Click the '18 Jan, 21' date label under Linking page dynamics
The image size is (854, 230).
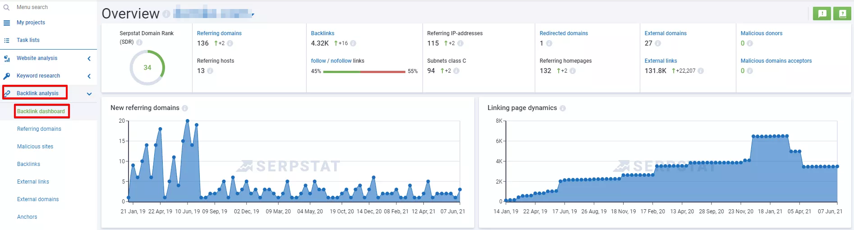coord(770,212)
